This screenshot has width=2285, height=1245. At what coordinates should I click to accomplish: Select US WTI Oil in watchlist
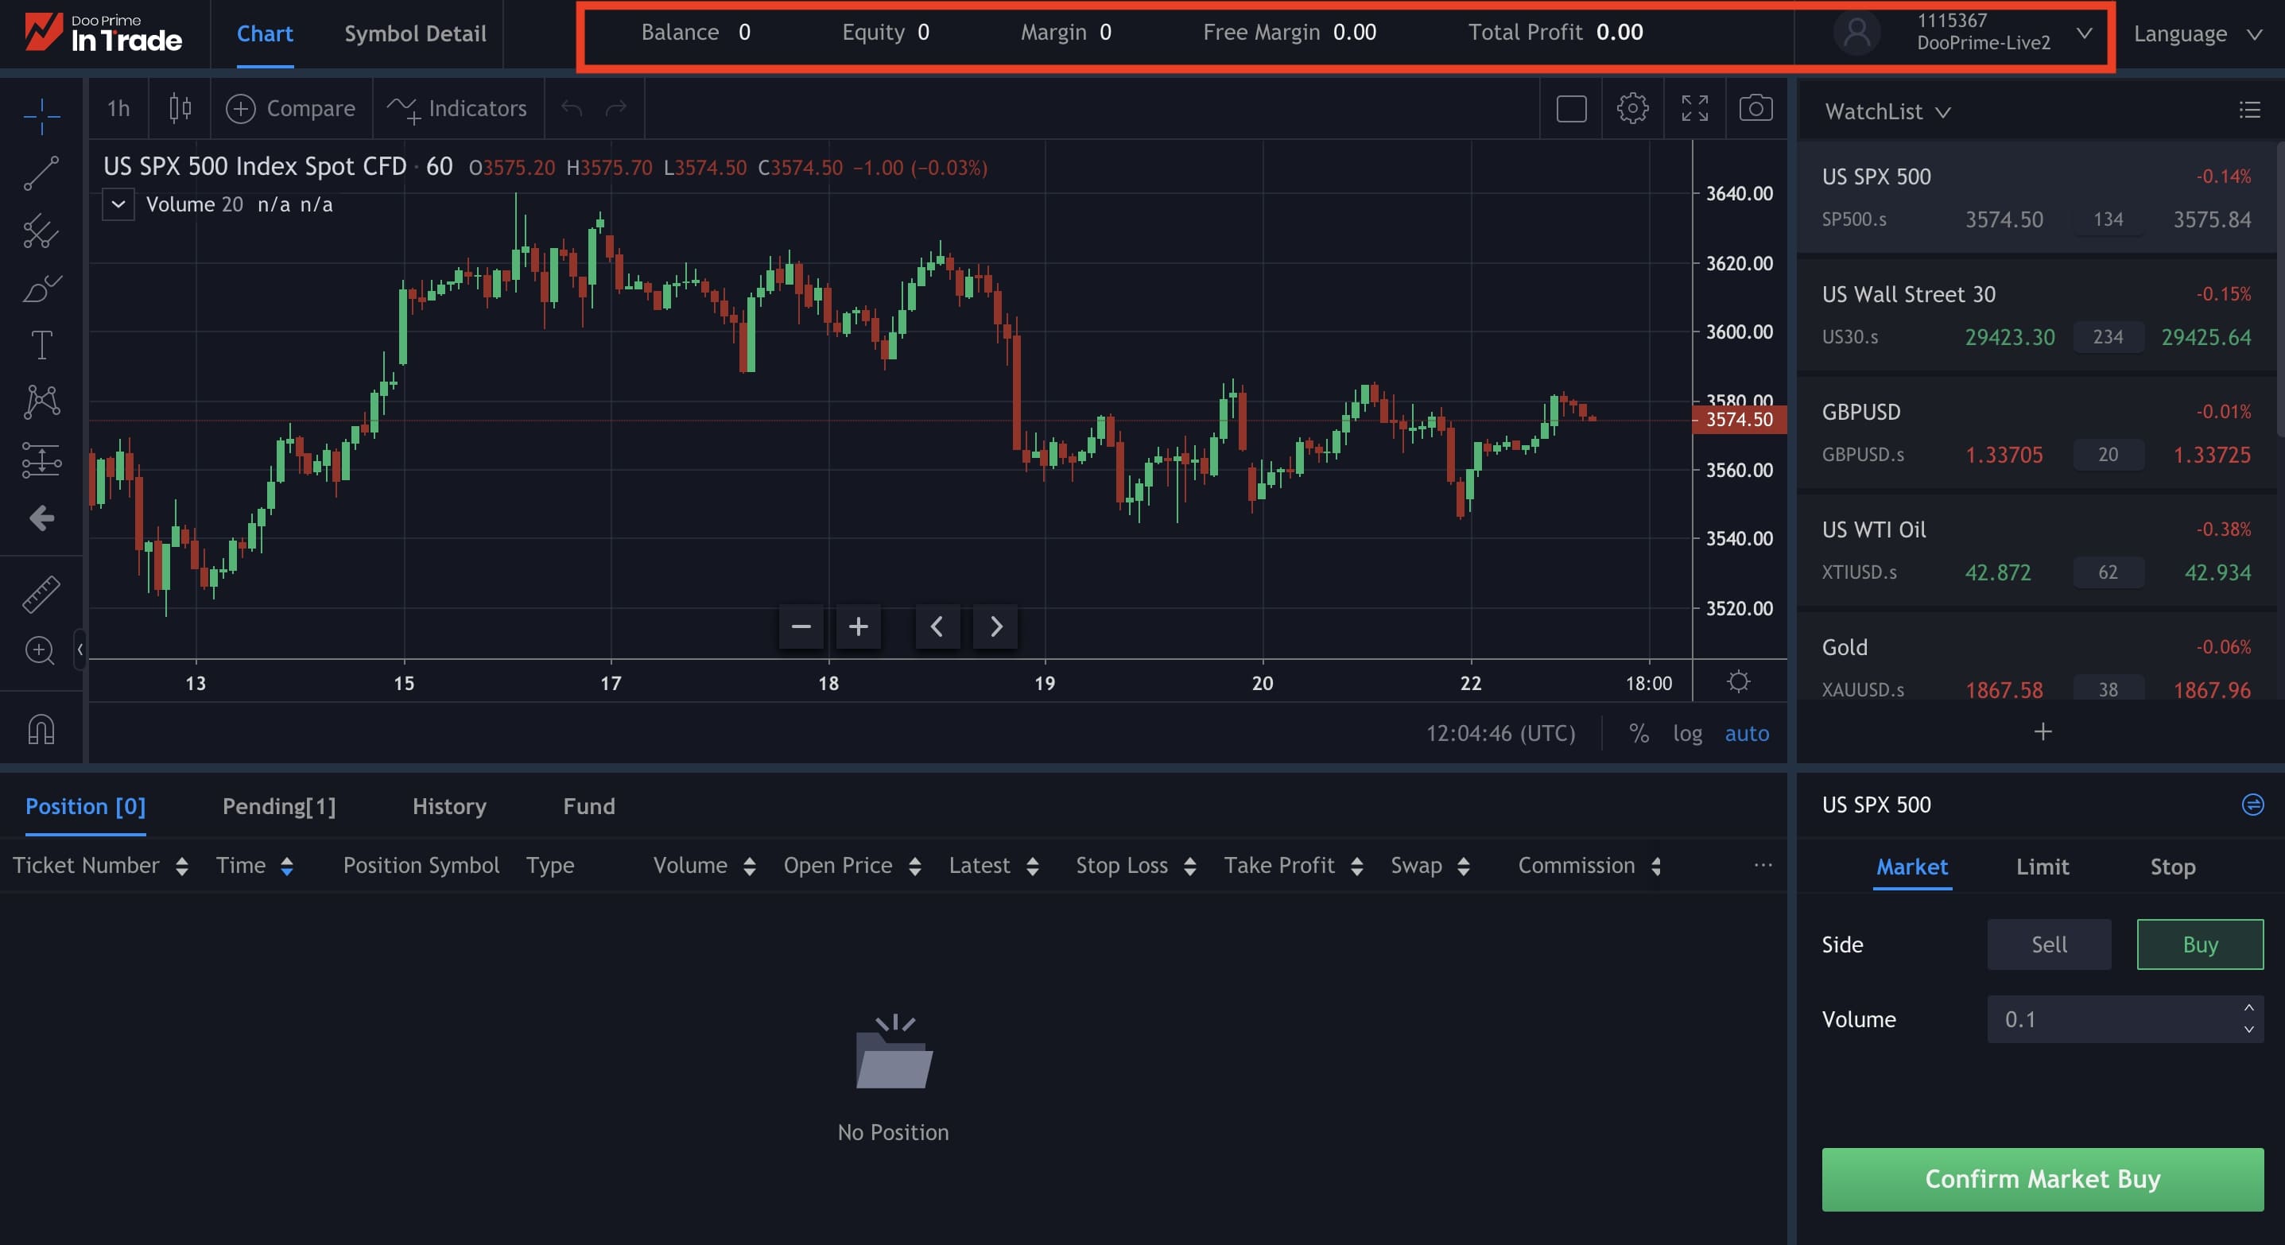(2035, 550)
